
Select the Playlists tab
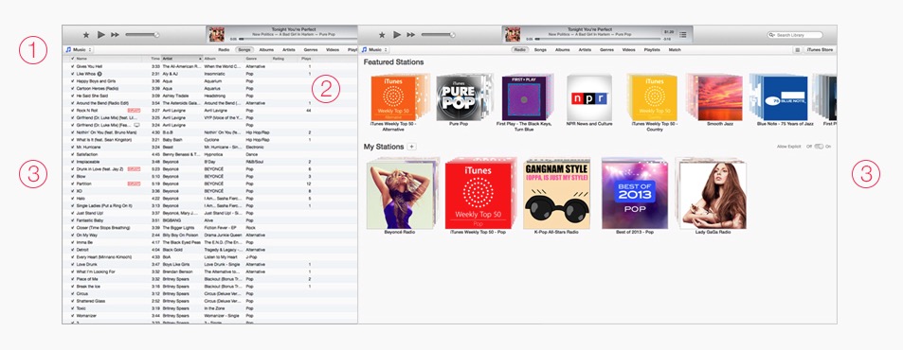coord(652,50)
